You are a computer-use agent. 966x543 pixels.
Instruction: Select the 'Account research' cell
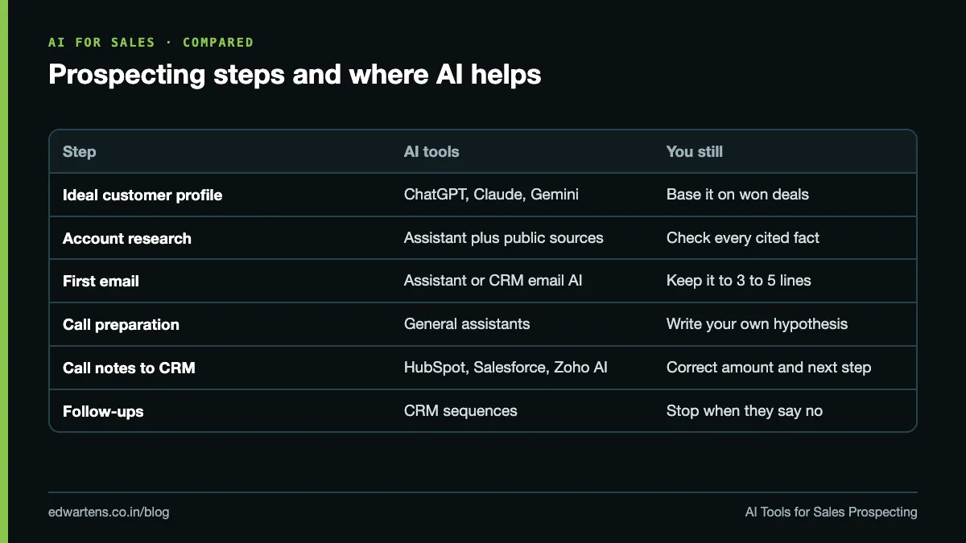pyautogui.click(x=127, y=238)
